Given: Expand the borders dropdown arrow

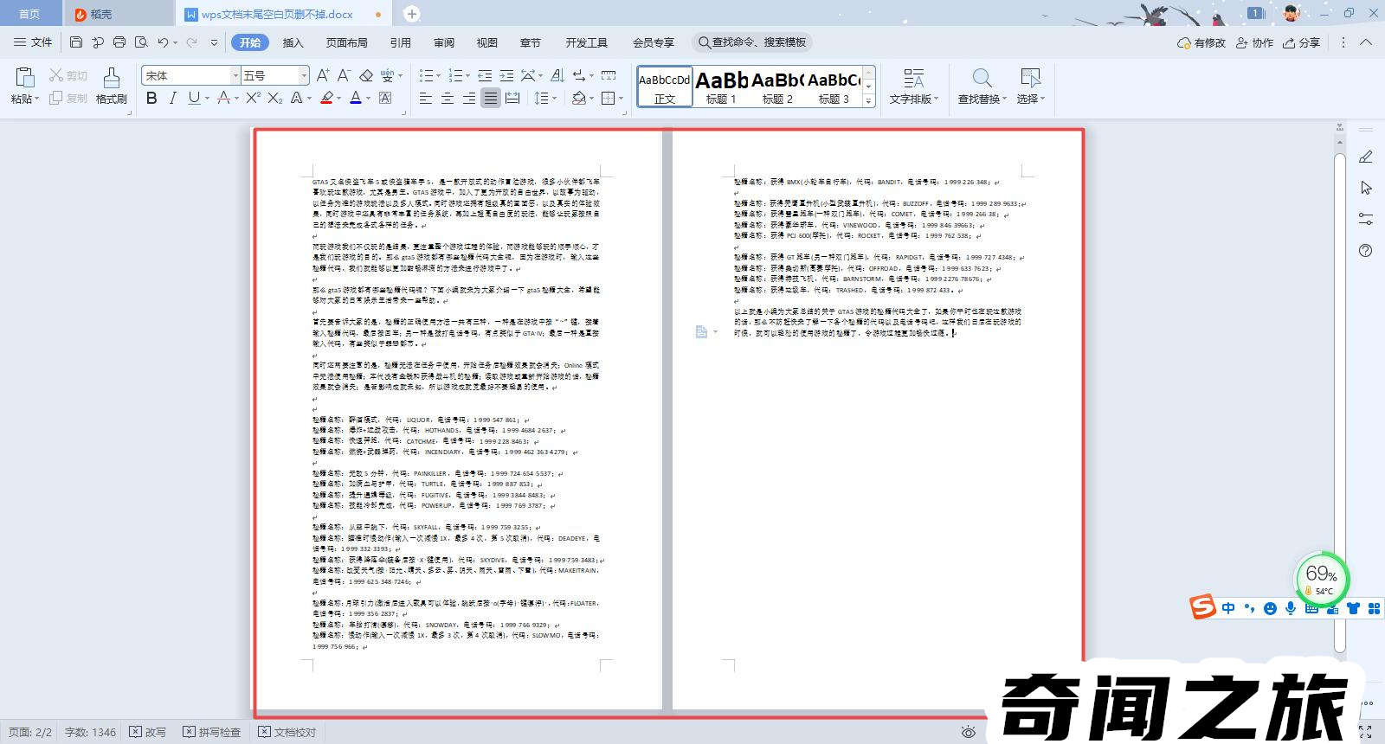Looking at the screenshot, I should (622, 99).
